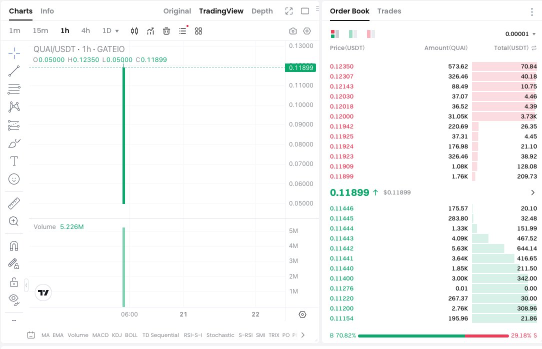Image resolution: width=542 pixels, height=349 pixels.
Task: Click the trash remove drawings icon
Action: tap(166, 31)
